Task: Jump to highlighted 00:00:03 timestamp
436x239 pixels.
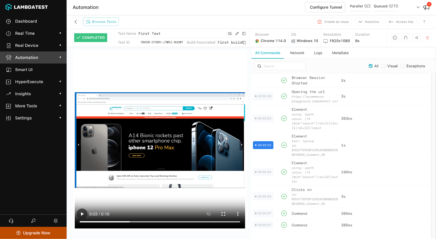Action: (x=263, y=145)
